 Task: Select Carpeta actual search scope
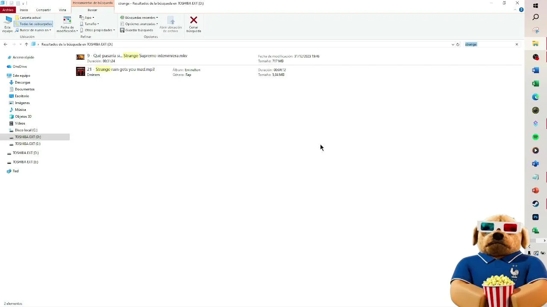point(28,18)
